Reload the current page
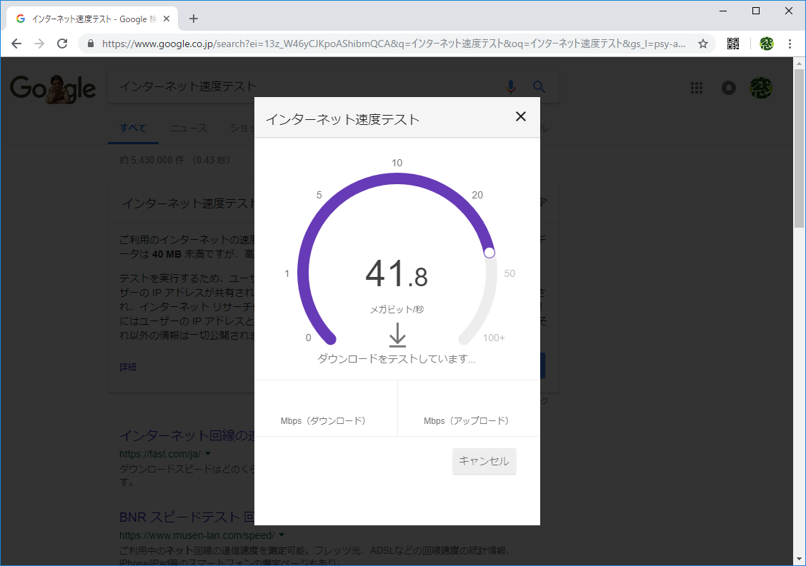Image resolution: width=806 pixels, height=566 pixels. (x=62, y=43)
